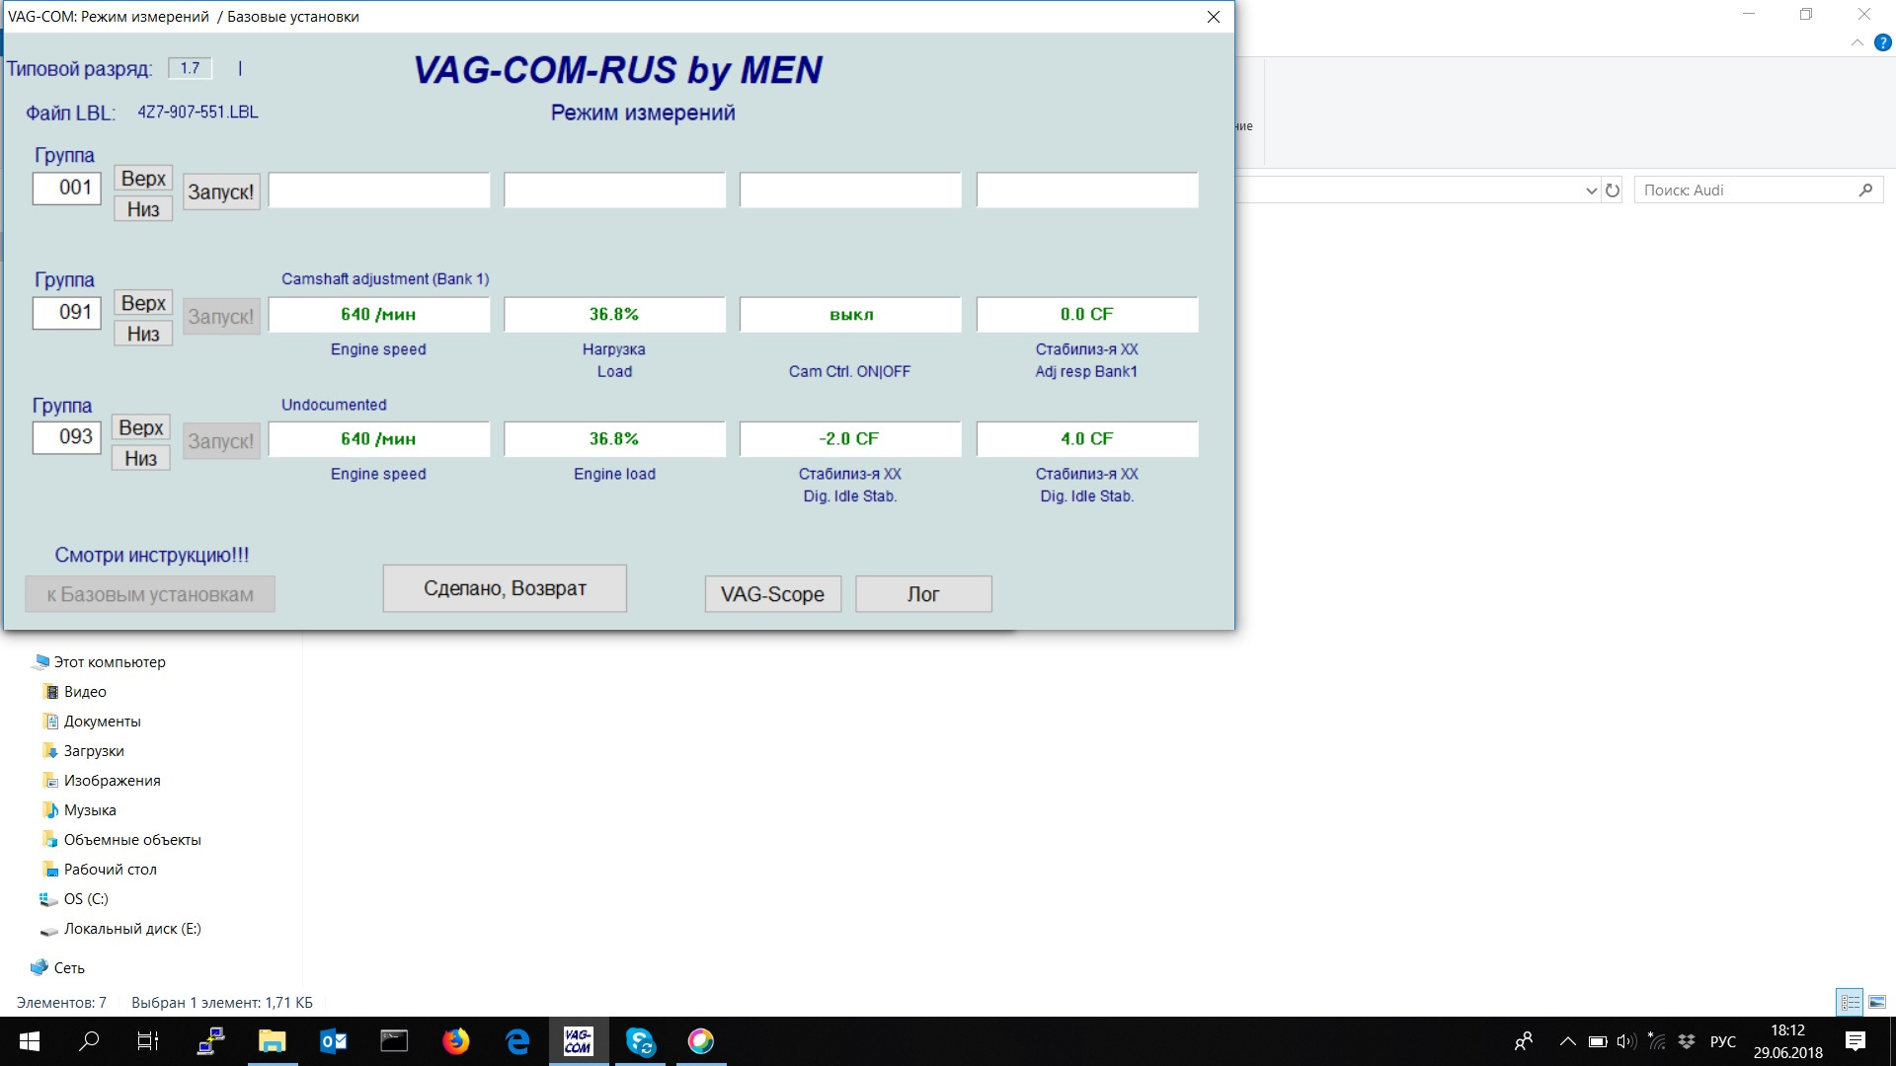Open VAG-Scope
This screenshot has height=1066, width=1896.
773,594
